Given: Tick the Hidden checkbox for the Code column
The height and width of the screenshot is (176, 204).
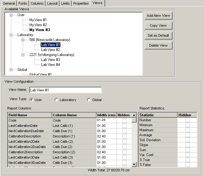Looking at the screenshot, I should tap(124, 120).
